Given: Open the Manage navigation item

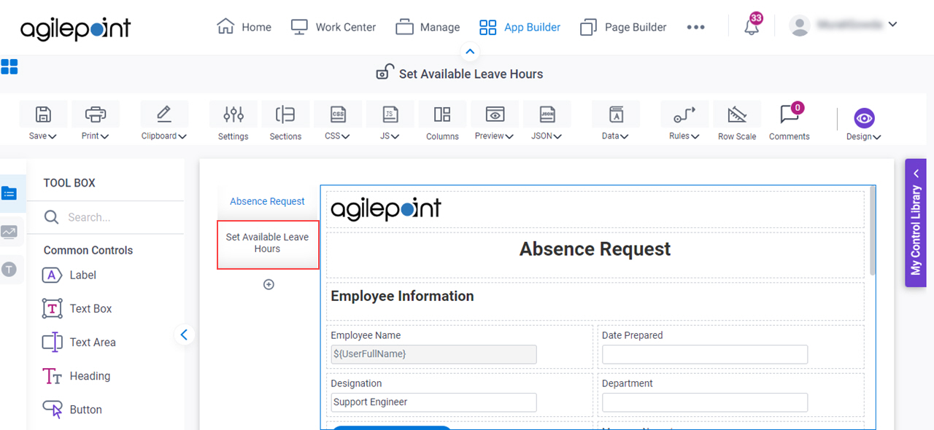Looking at the screenshot, I should (x=428, y=27).
